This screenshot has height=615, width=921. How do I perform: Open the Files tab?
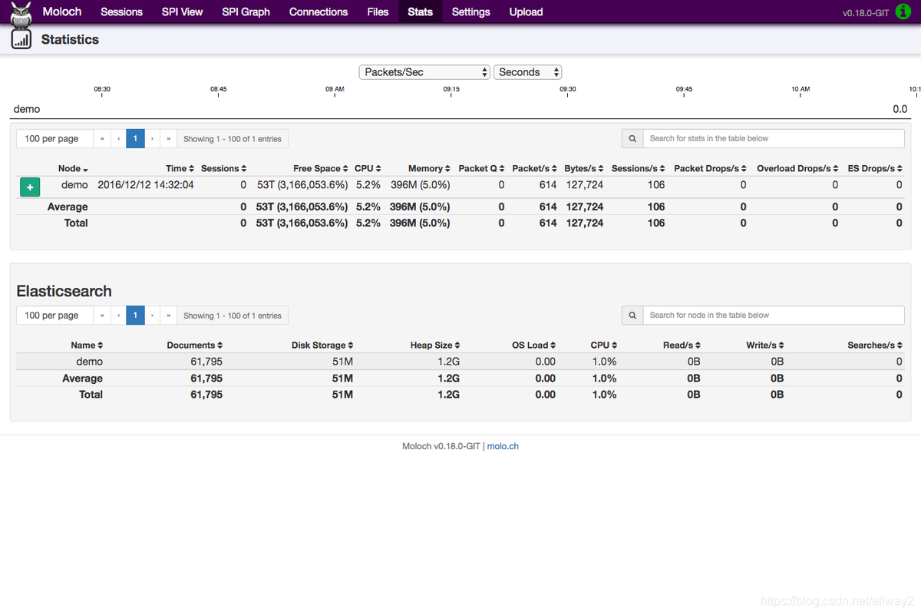point(378,12)
